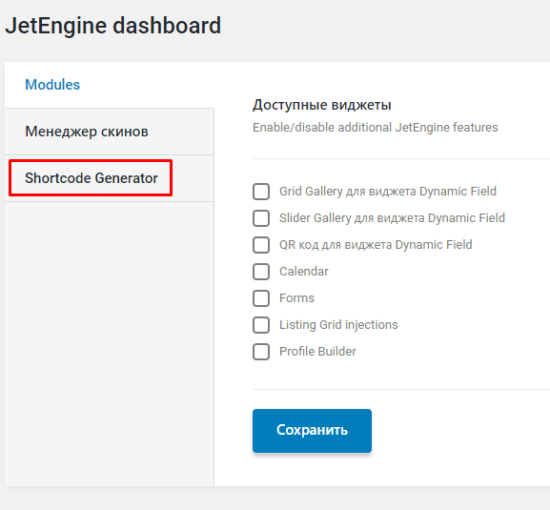Image resolution: width=550 pixels, height=510 pixels.
Task: Check the QR код Dynamic Field box
Action: 261,245
